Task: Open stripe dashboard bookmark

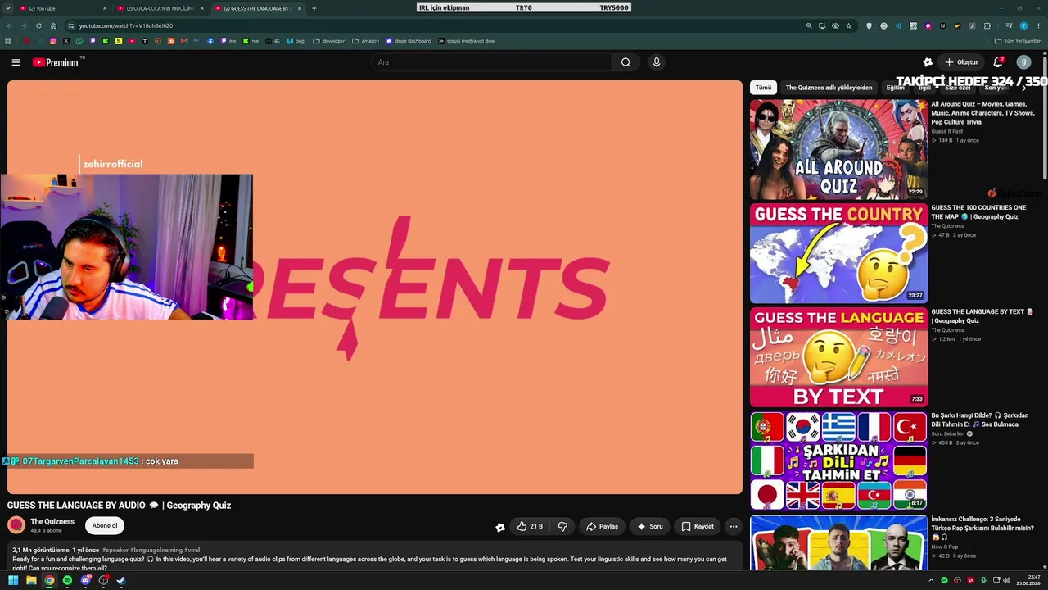Action: (408, 41)
